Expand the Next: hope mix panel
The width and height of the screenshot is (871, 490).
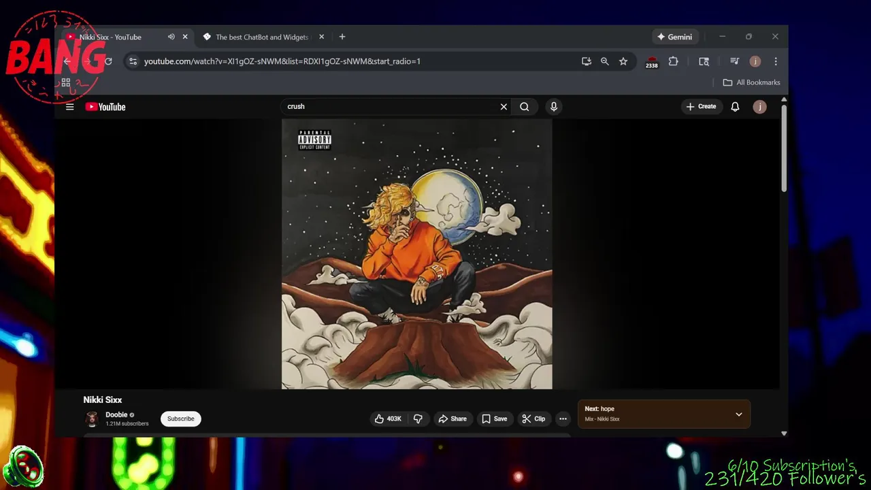[x=739, y=414]
